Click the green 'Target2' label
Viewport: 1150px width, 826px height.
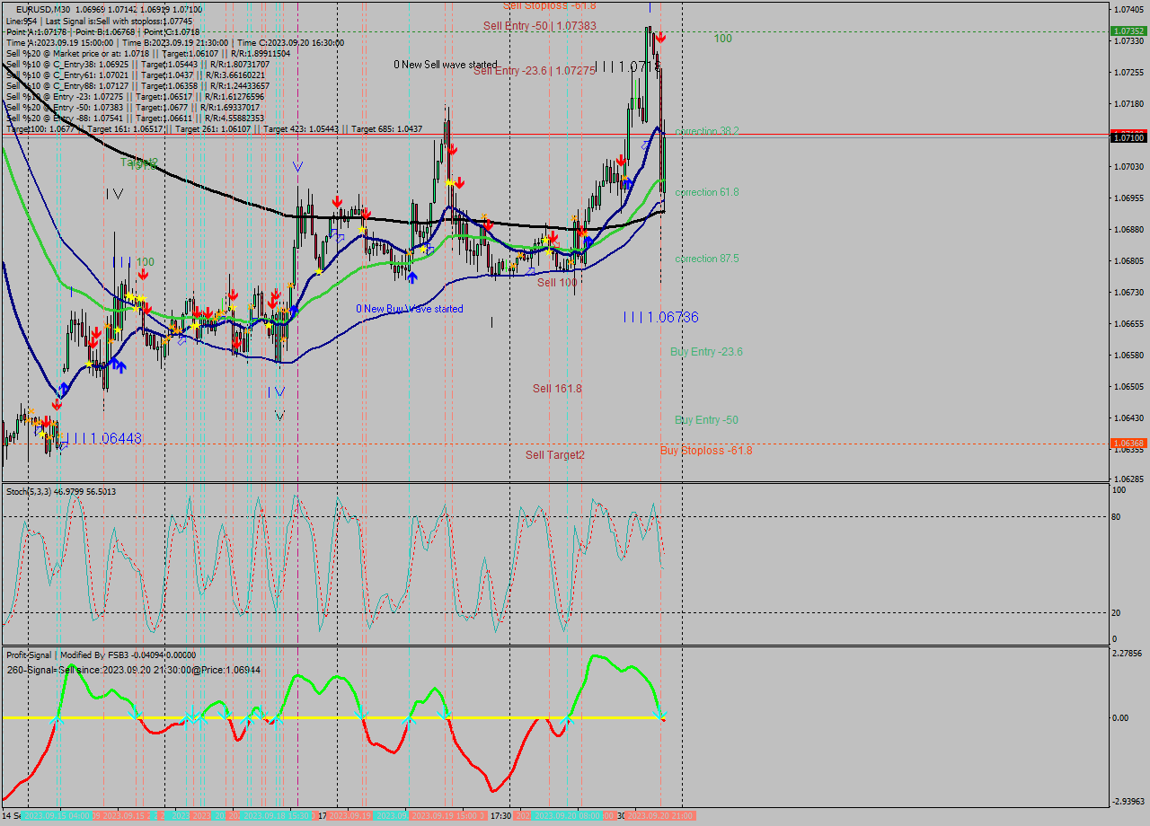coord(139,163)
